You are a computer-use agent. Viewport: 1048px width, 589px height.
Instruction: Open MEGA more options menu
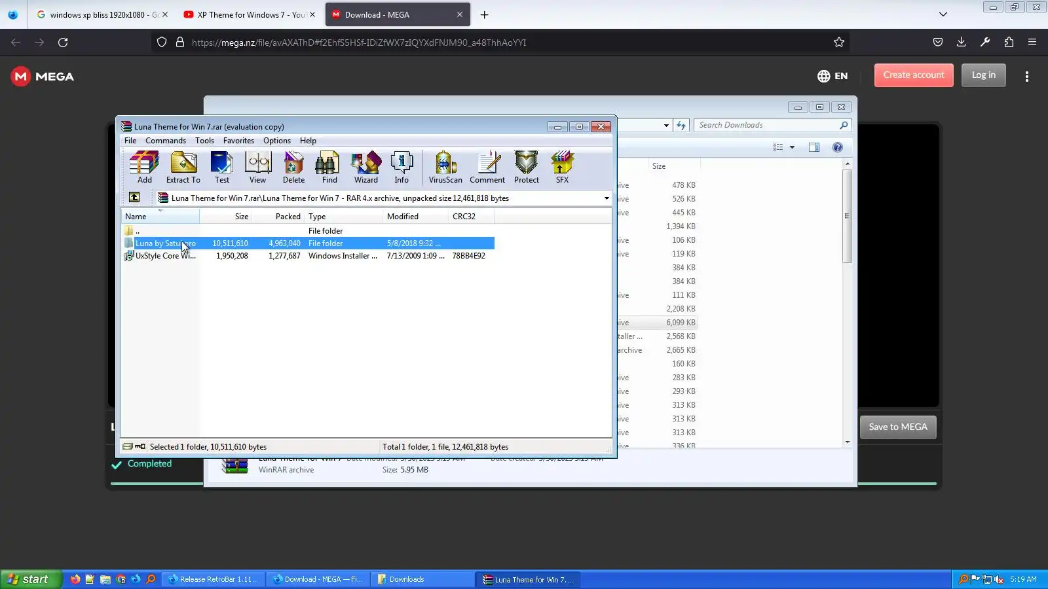click(1027, 77)
